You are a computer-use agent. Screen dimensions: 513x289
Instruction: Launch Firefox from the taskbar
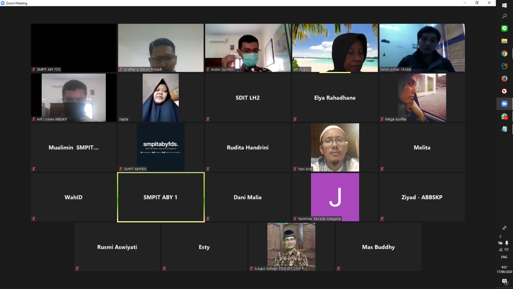pos(504,79)
